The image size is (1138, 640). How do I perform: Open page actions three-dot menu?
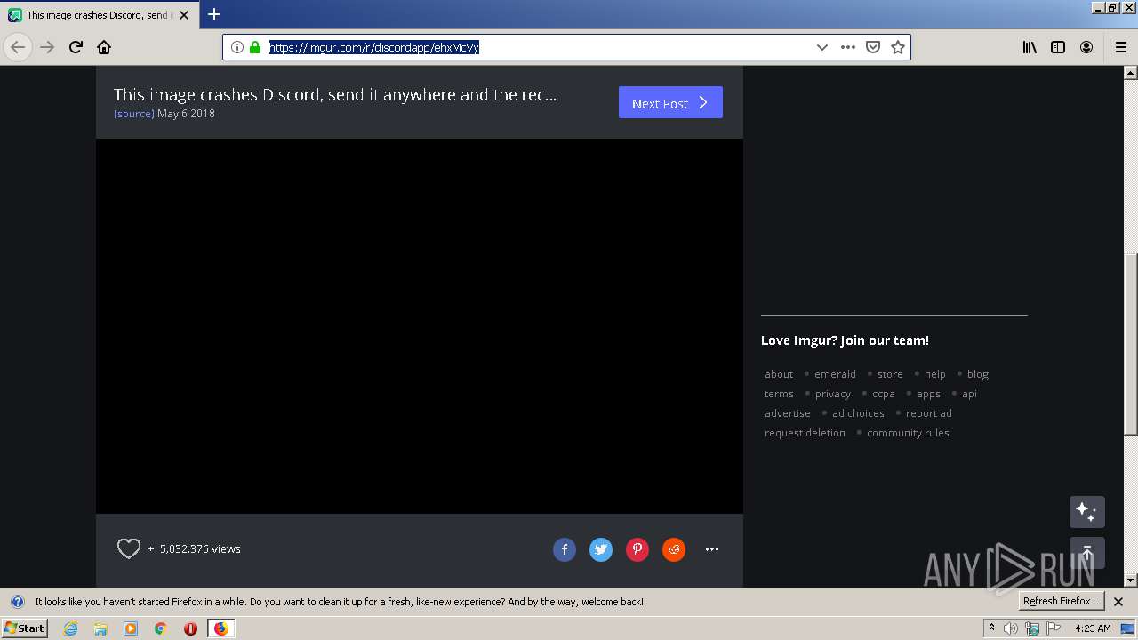click(848, 47)
